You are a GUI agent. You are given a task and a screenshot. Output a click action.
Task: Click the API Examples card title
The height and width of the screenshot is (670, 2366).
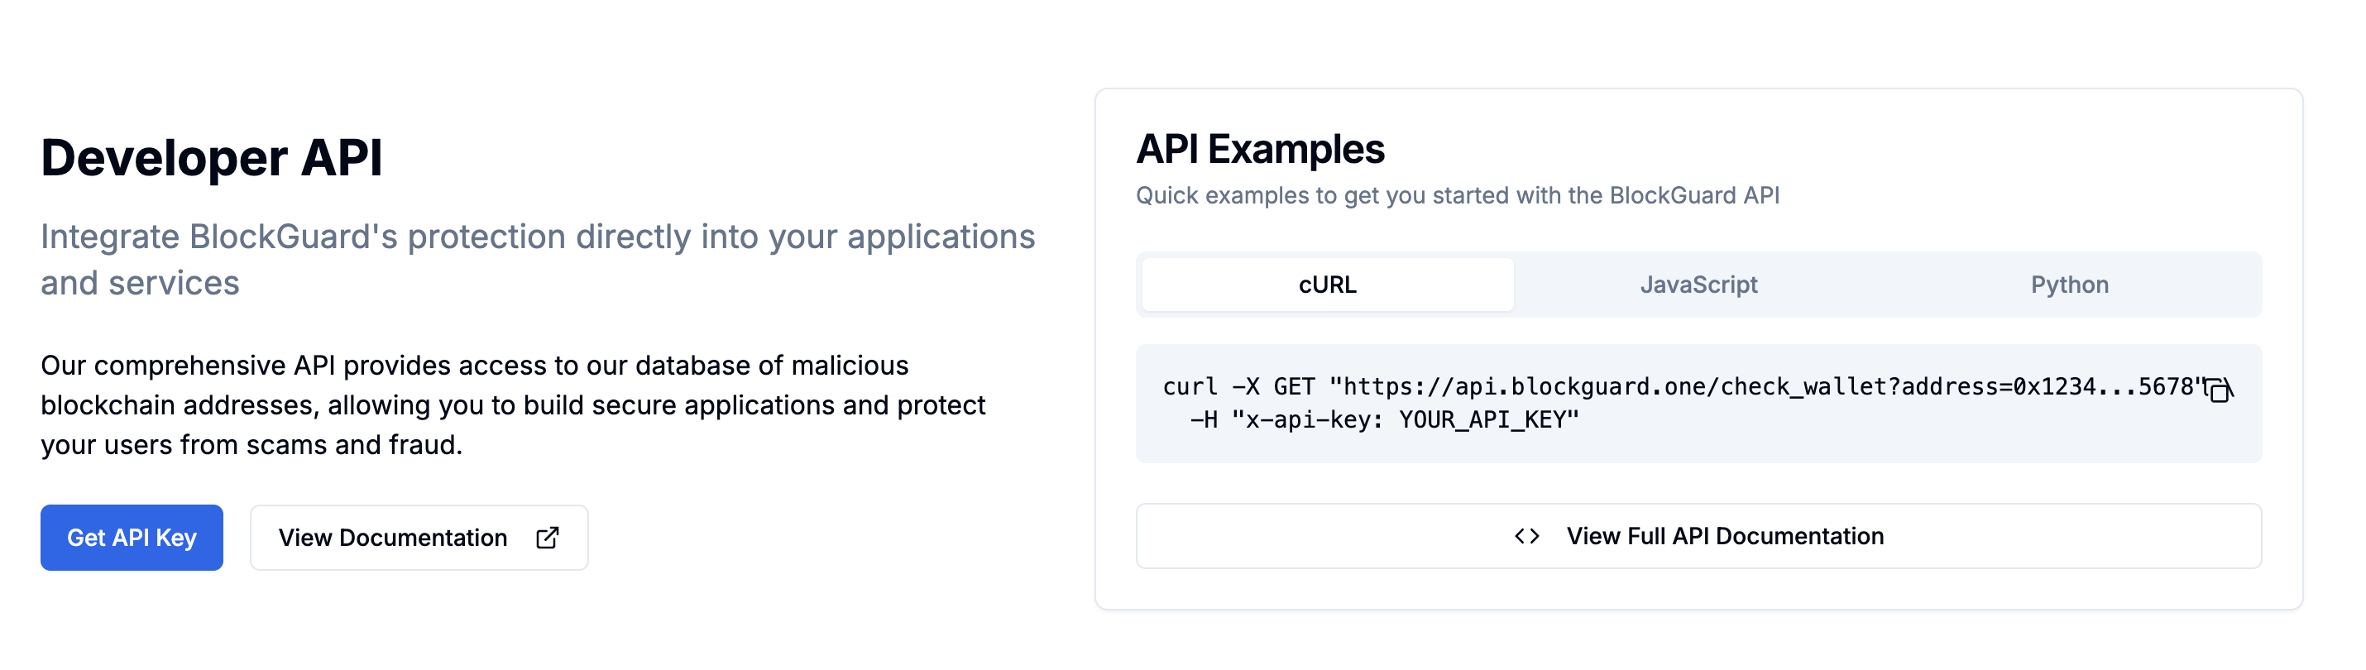(1259, 149)
